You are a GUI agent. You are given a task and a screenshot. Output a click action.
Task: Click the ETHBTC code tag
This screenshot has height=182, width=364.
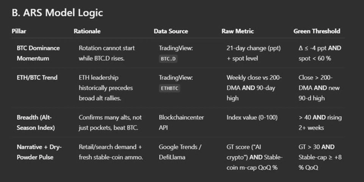click(x=171, y=89)
